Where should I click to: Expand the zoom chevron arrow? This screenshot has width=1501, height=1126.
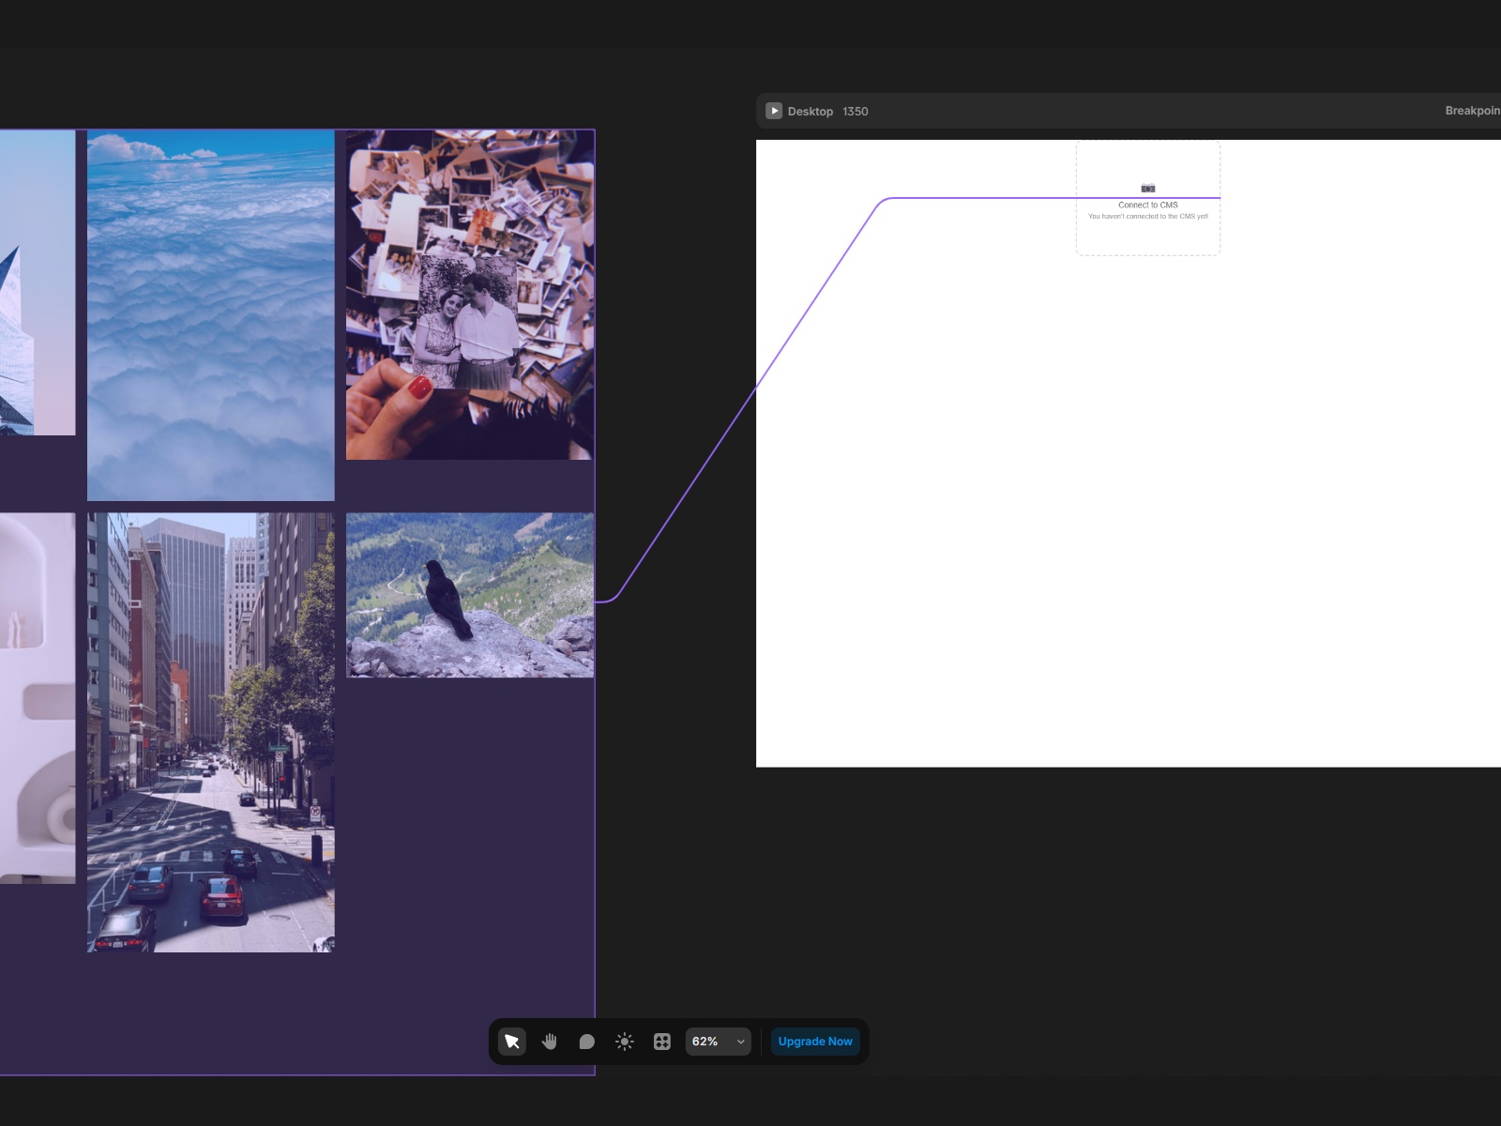click(x=740, y=1042)
